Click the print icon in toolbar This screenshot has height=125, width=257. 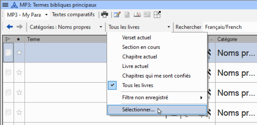[x=104, y=15]
